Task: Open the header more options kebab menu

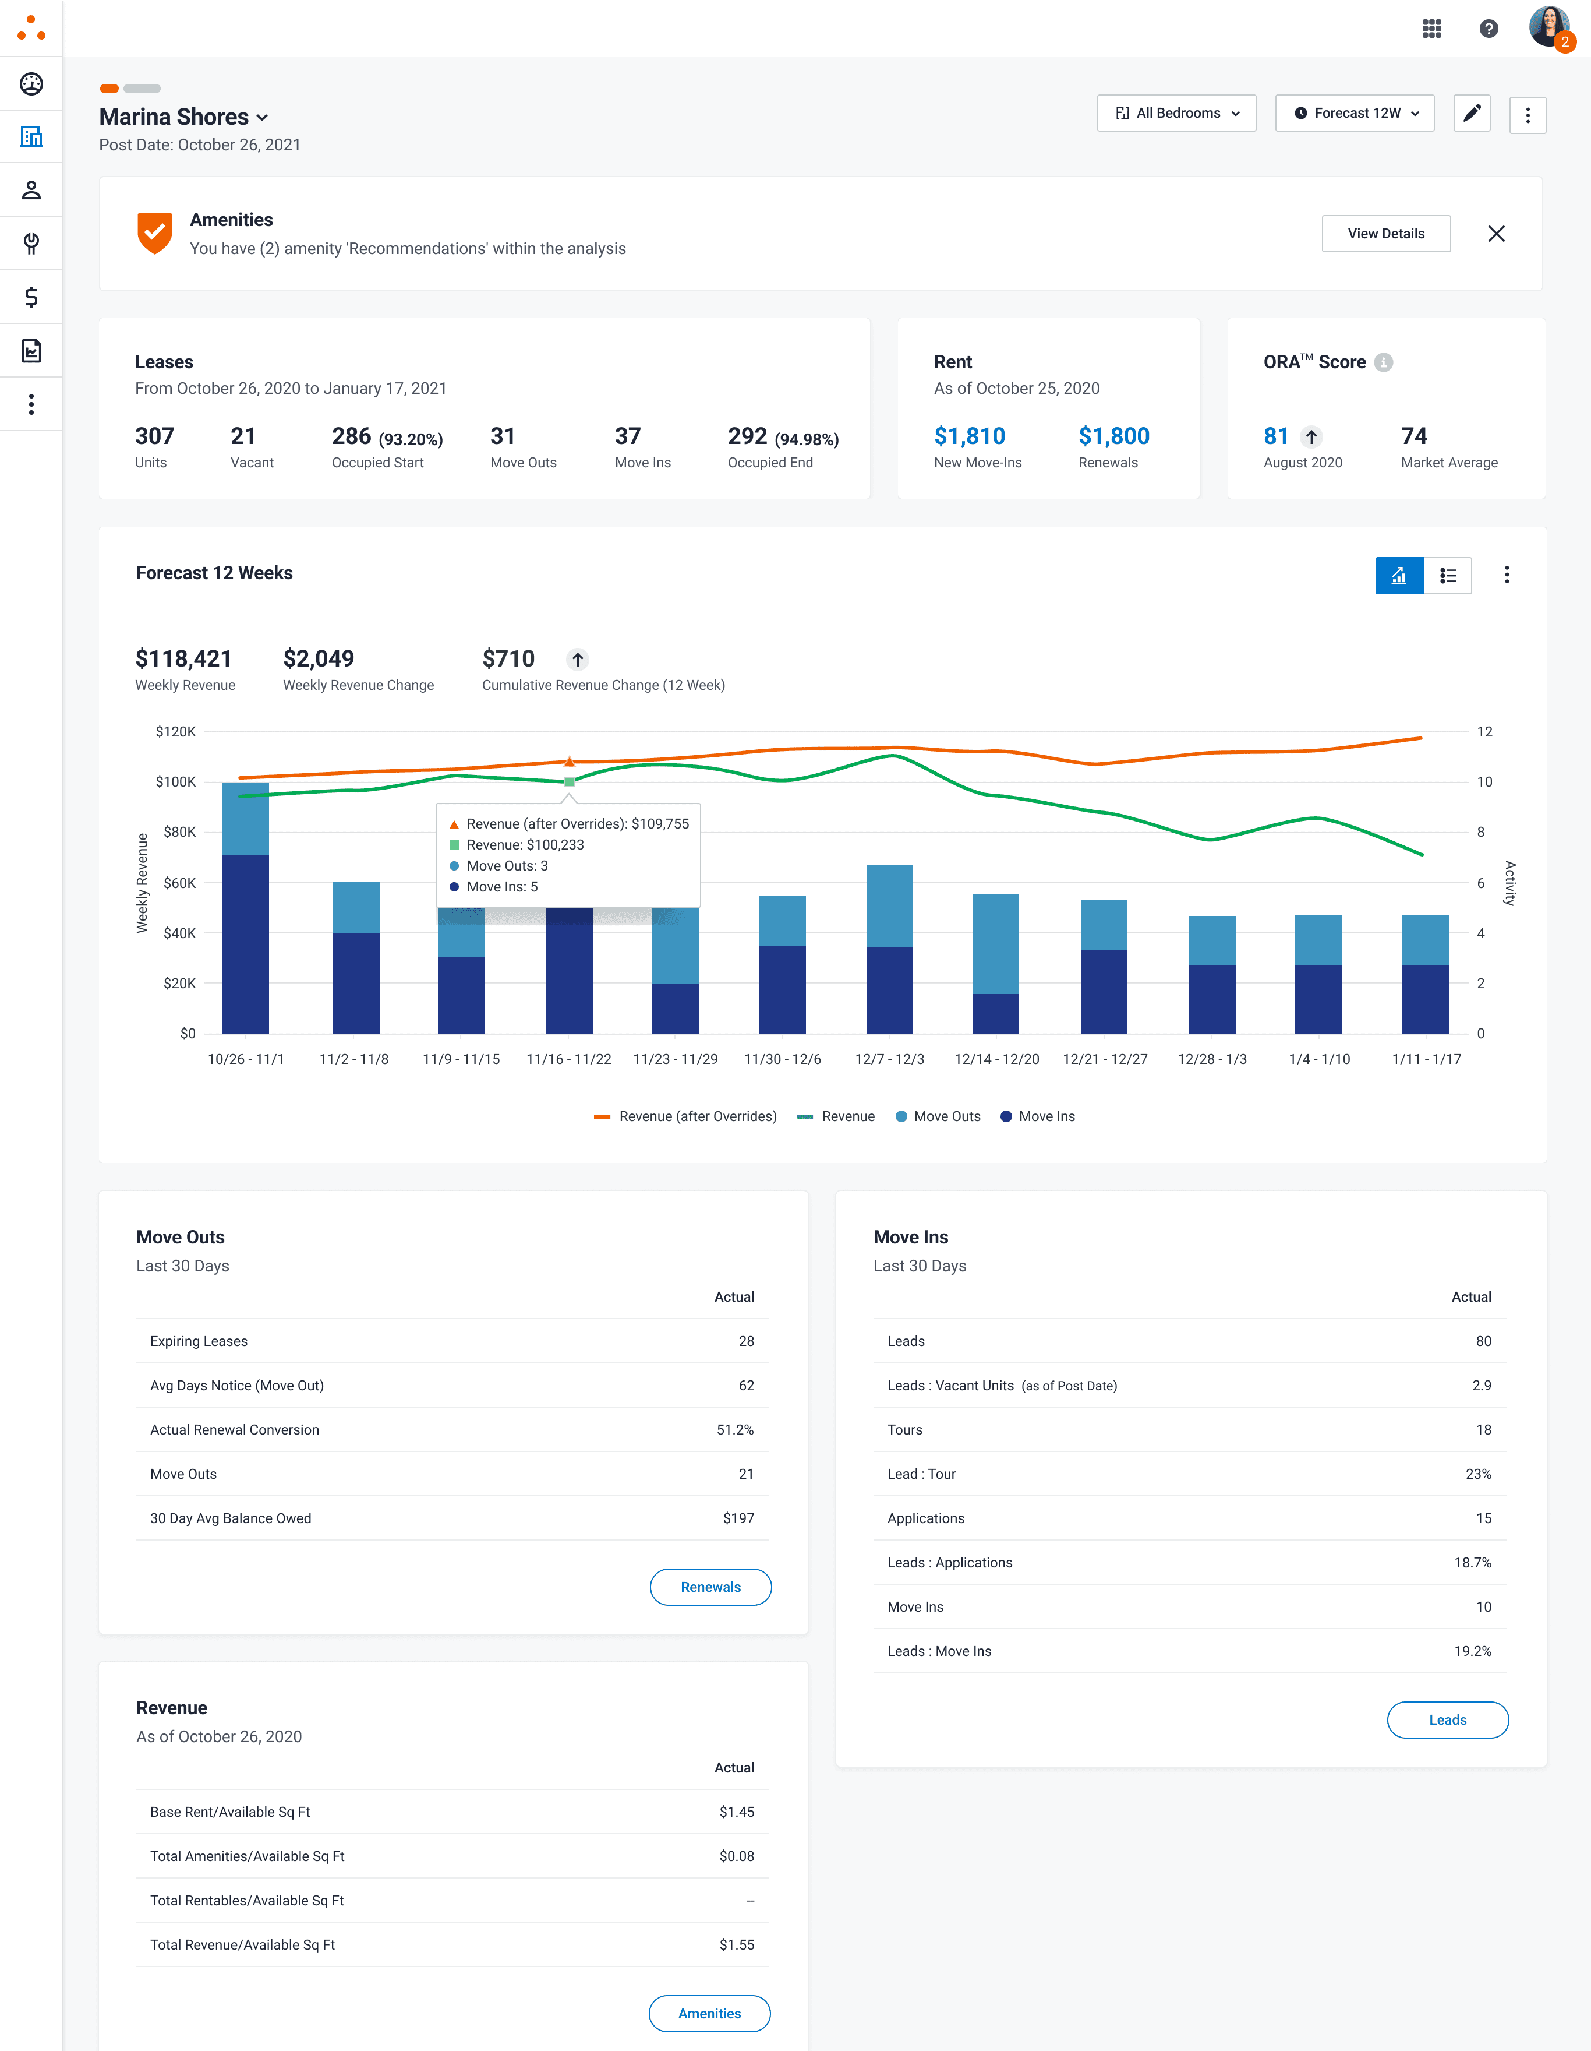Action: (x=1527, y=115)
